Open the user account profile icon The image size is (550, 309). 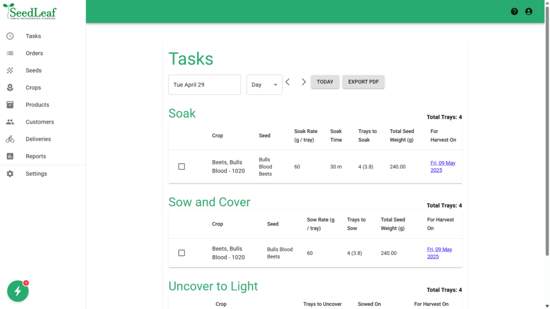(x=529, y=11)
